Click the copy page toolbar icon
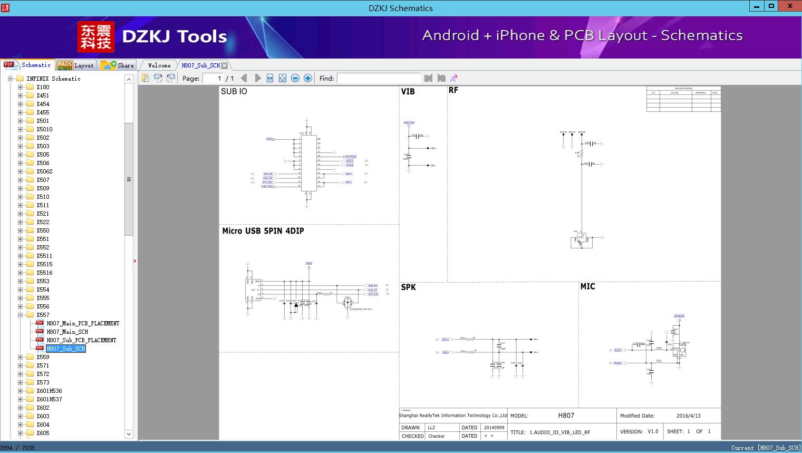 click(x=158, y=78)
